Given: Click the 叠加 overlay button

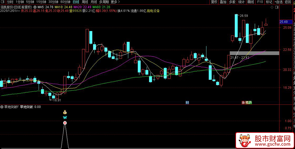Looking at the screenshot, I should pyautogui.click(x=223, y=2).
